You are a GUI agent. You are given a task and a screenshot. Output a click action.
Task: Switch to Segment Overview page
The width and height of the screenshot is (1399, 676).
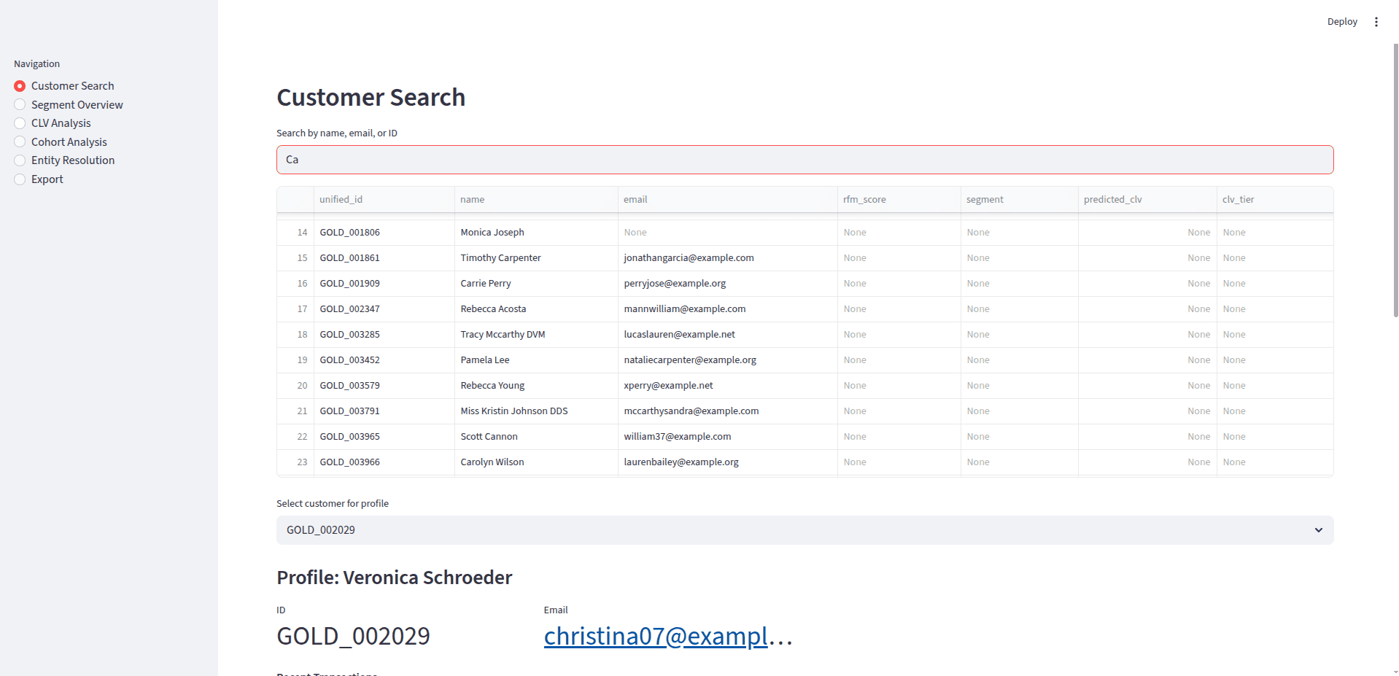point(77,104)
